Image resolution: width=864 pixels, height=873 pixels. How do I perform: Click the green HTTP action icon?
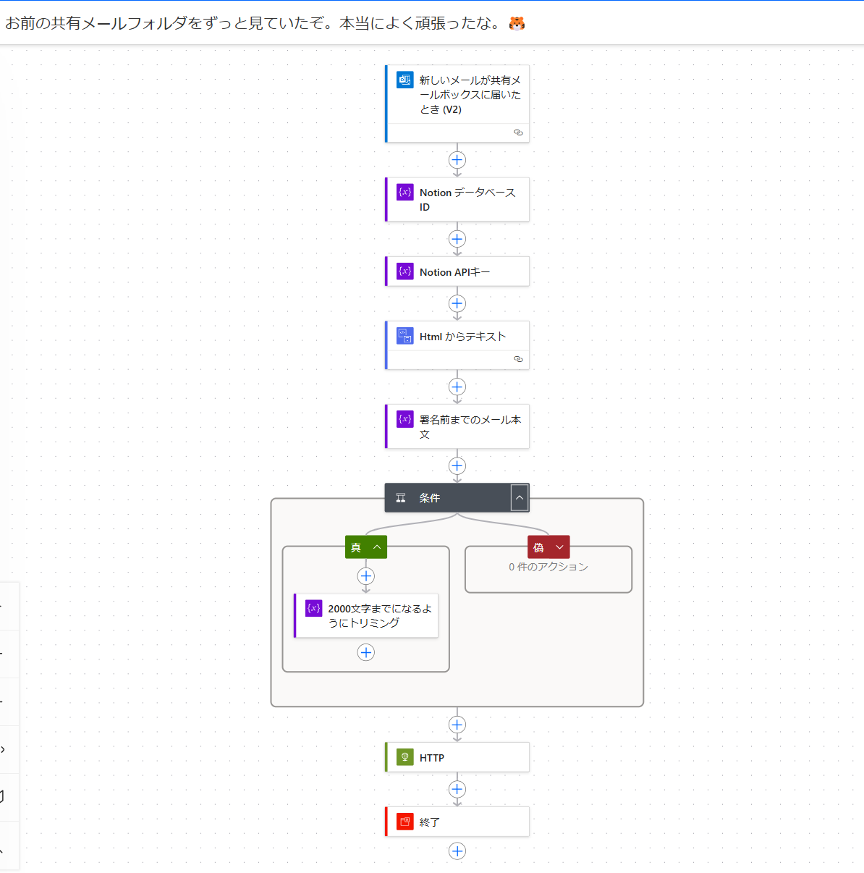(405, 757)
